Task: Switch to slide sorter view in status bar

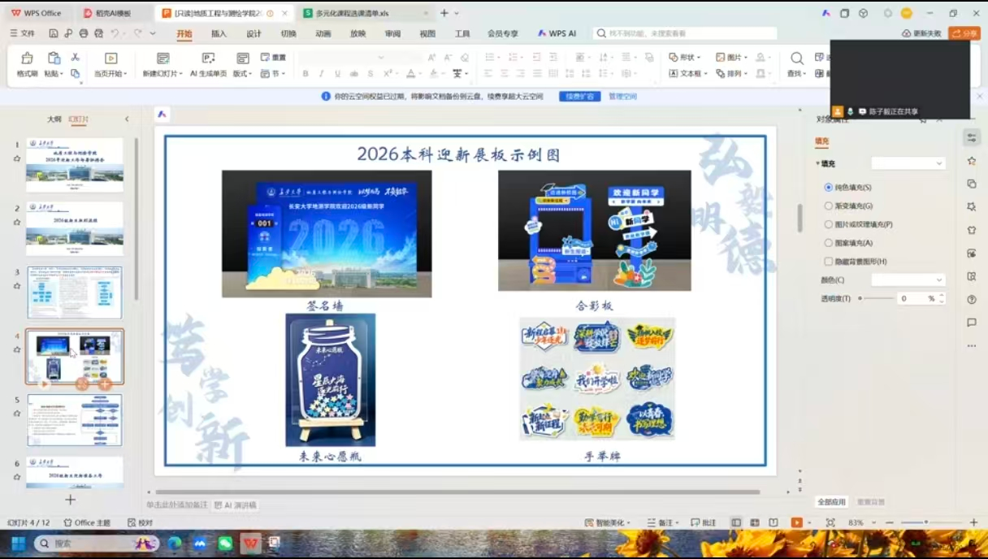Action: click(x=755, y=522)
